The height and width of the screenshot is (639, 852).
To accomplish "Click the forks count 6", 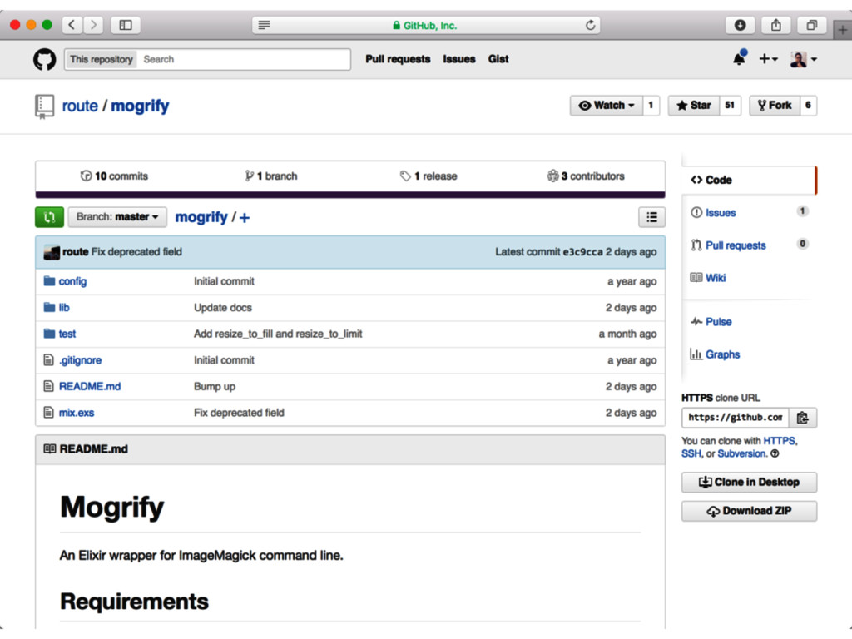I will (808, 106).
